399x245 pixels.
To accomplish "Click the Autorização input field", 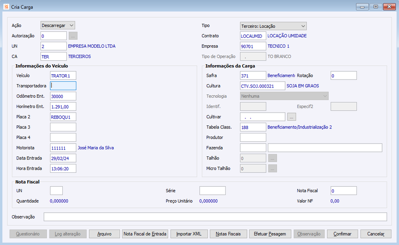I will (x=53, y=36).
